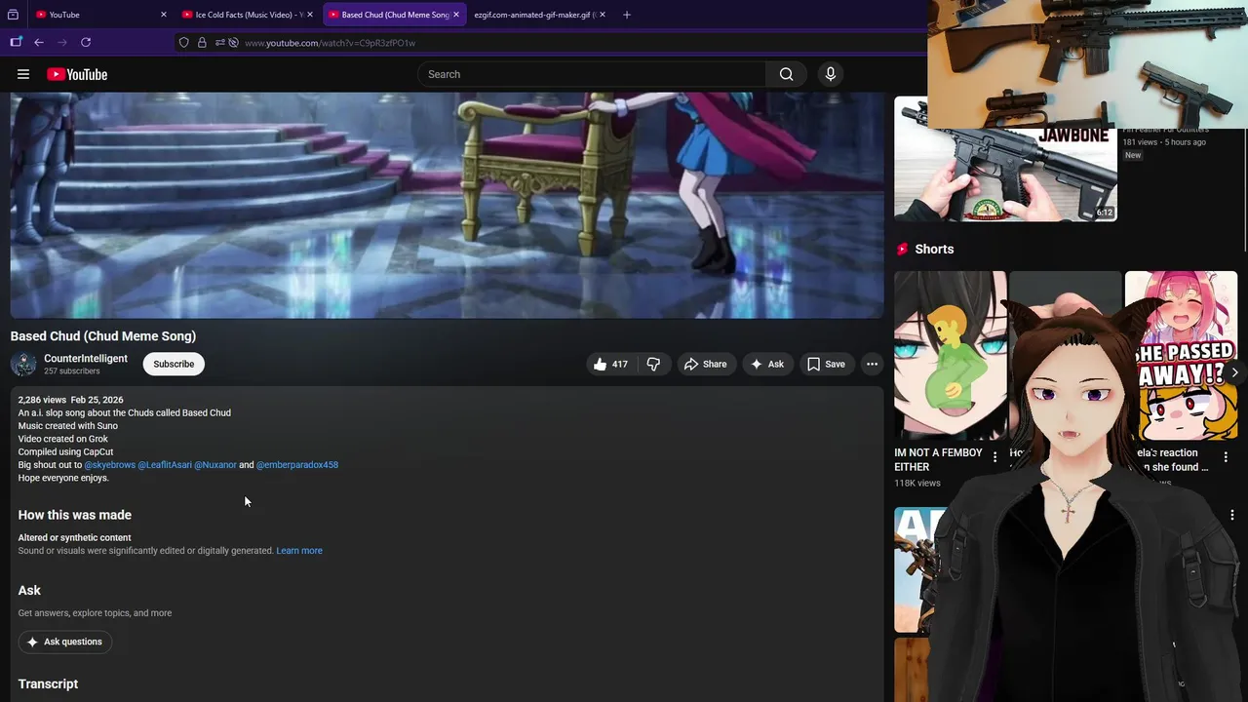This screenshot has height=702, width=1248.
Task: Reload the page
Action: [x=86, y=42]
